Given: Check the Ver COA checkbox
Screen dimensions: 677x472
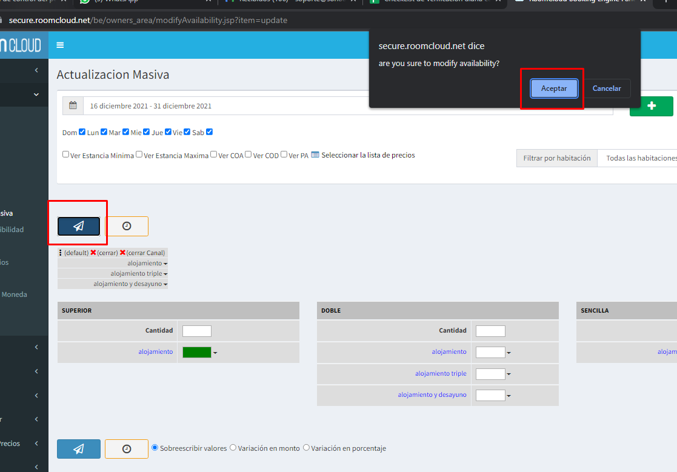Looking at the screenshot, I should click(214, 155).
